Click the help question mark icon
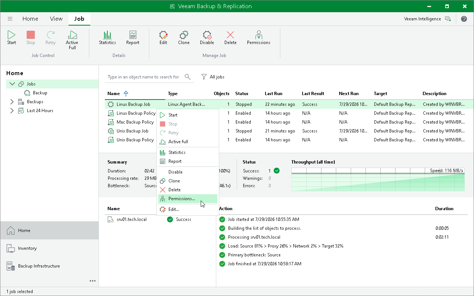This screenshot has height=296, width=474. tap(464, 19)
